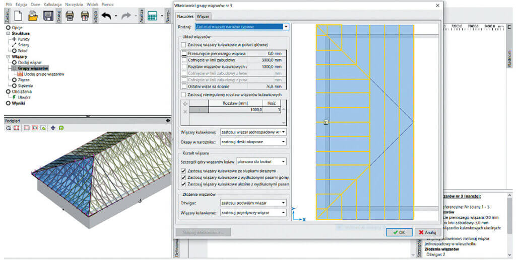
Task: Open Szczegół góry wiązarów kulawkowych dropdown
Action: 262,161
